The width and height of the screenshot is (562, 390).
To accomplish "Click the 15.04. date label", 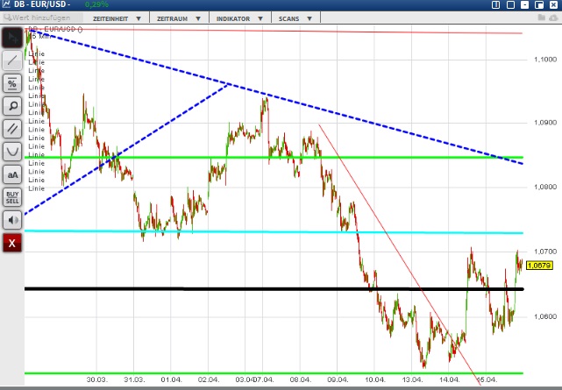I will (487, 379).
